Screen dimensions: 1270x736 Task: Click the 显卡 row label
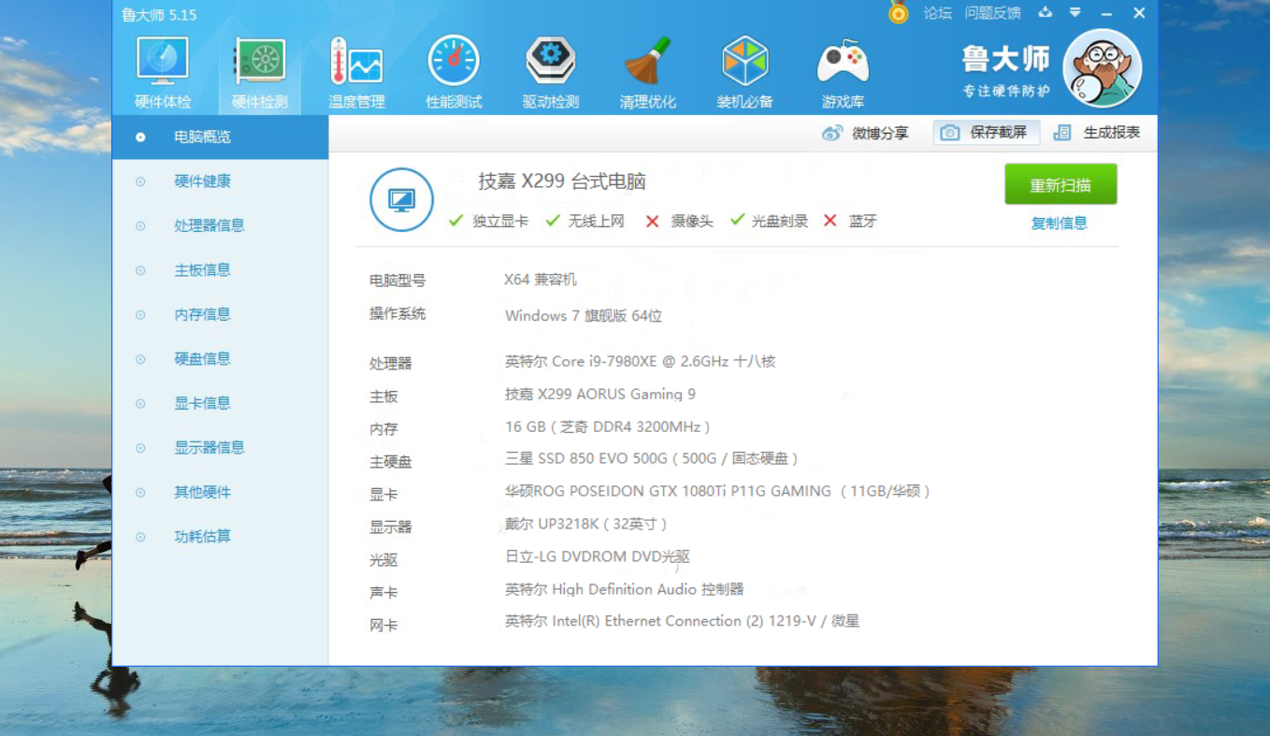point(383,495)
